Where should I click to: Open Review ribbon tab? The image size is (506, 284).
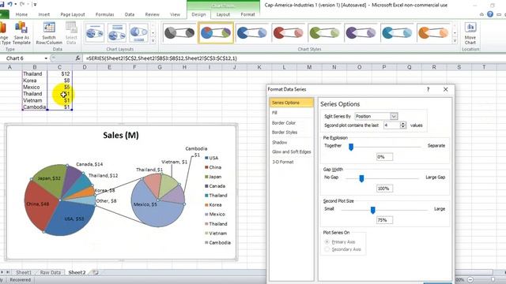pyautogui.click(x=152, y=14)
